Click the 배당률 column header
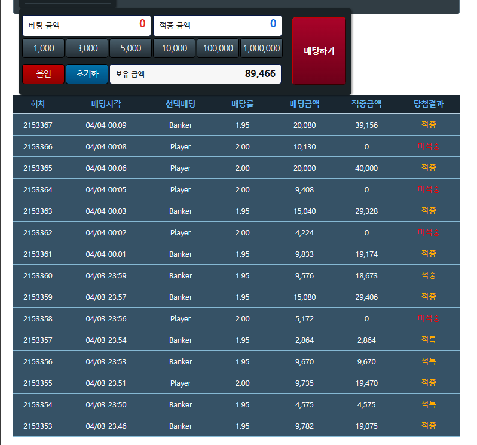The height and width of the screenshot is (445, 477). pyautogui.click(x=243, y=104)
